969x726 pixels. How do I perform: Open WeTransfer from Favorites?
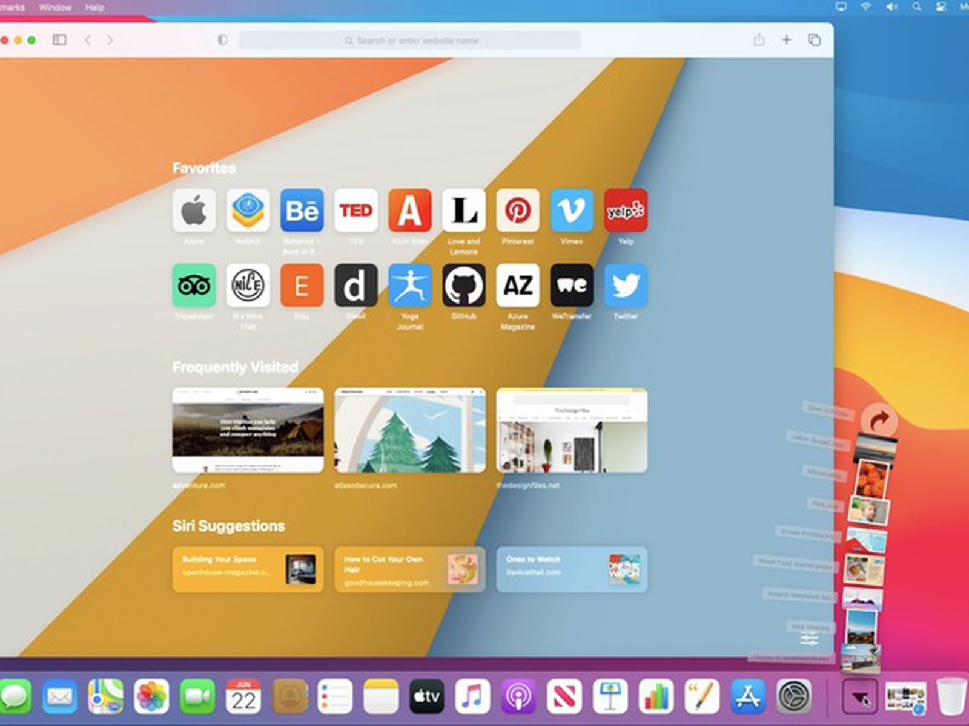coord(572,286)
